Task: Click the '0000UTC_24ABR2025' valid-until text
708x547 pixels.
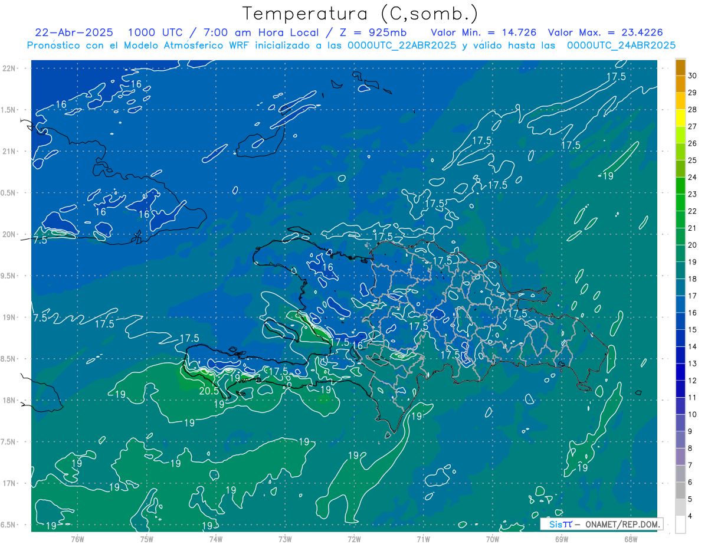Action: [x=621, y=45]
